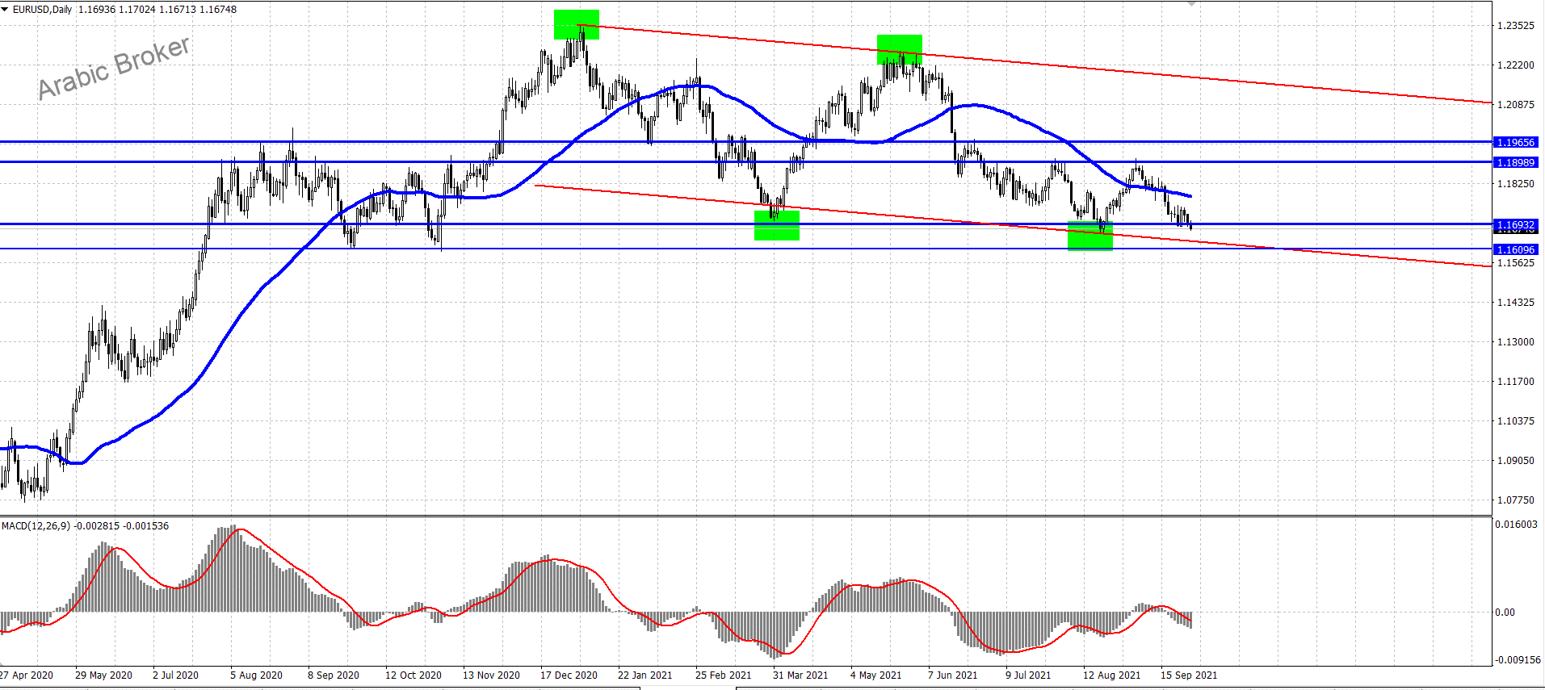The image size is (1545, 690).
Task: Click the 1.16096 blue price label
Action: [x=1515, y=249]
